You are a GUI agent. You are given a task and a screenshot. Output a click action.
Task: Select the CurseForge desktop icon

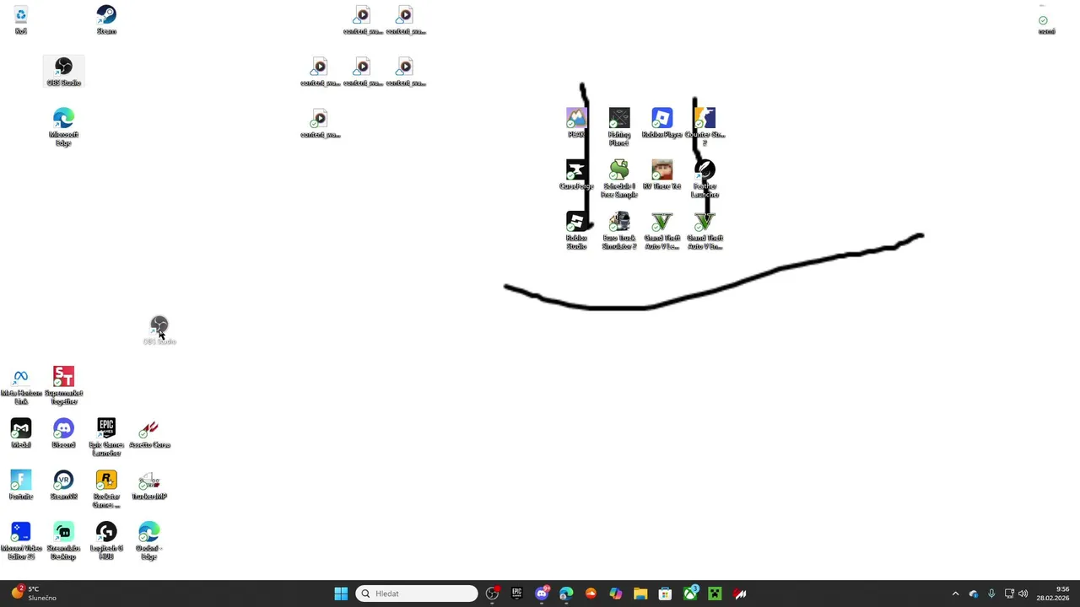click(x=576, y=175)
